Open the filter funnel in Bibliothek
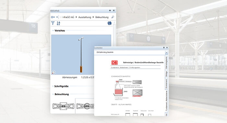The image size is (227, 123). (53, 23)
